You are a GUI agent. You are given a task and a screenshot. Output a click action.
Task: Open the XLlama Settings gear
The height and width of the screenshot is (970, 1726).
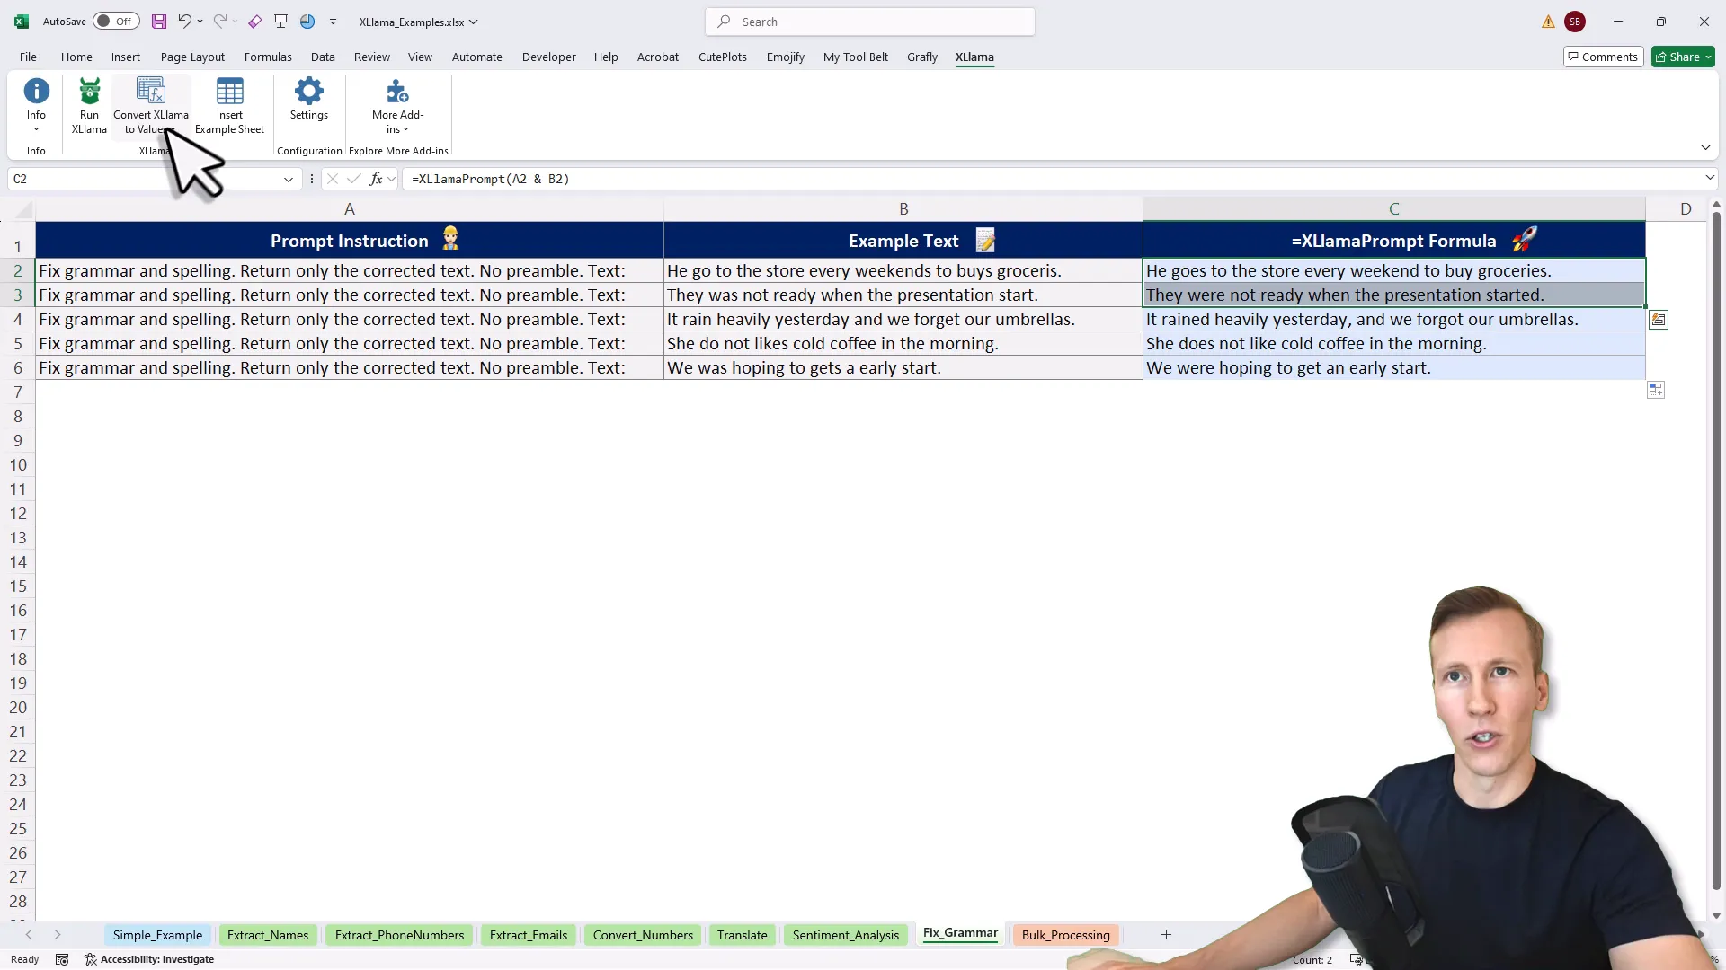pyautogui.click(x=308, y=103)
